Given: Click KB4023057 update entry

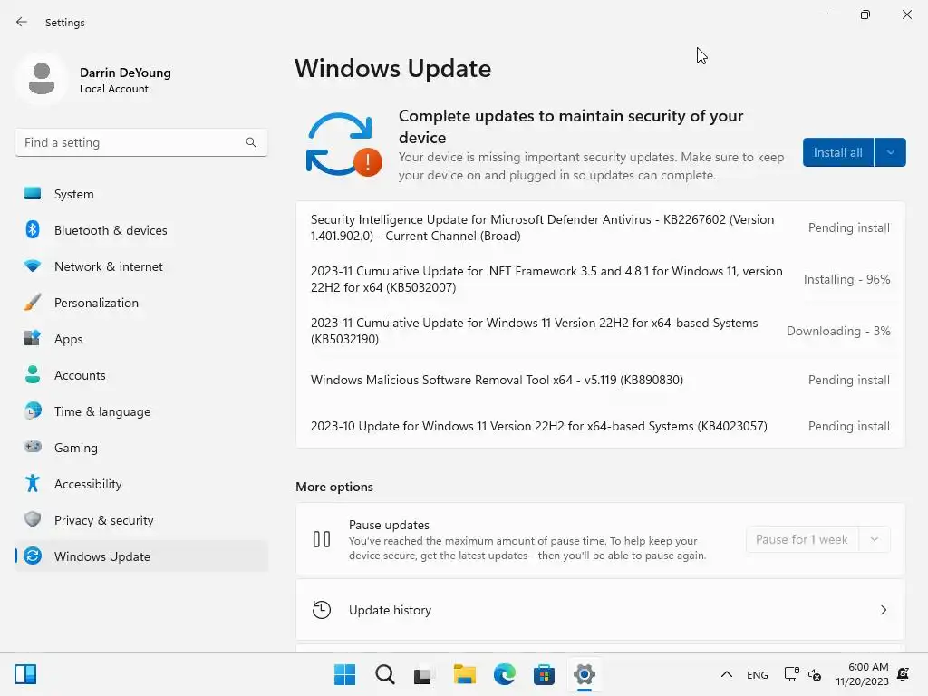Looking at the screenshot, I should pos(600,426).
